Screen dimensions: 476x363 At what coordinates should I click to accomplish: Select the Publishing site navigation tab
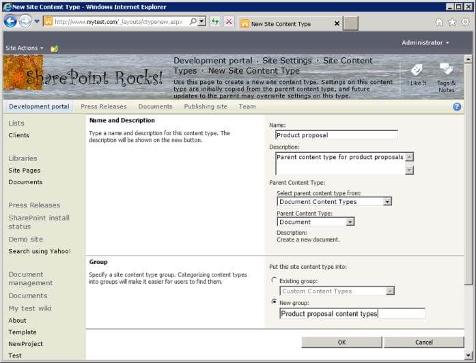click(x=206, y=106)
